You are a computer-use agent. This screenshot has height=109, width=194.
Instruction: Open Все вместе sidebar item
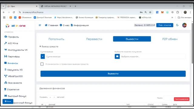coord(13,83)
